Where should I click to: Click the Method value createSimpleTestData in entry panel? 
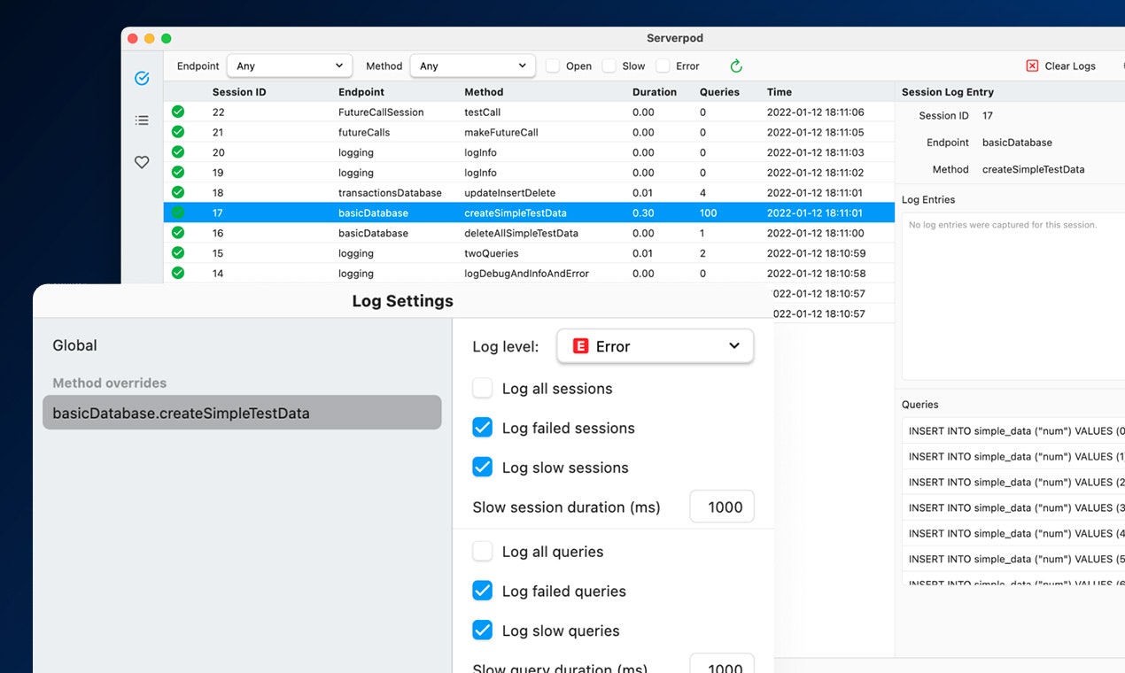click(1033, 169)
